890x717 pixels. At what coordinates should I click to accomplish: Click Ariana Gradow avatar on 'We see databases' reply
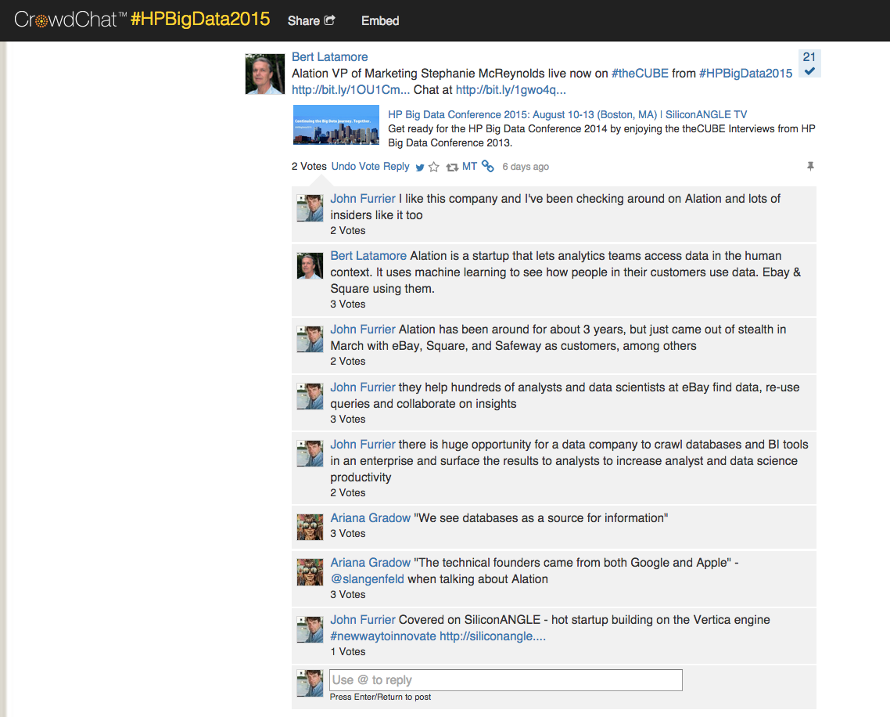tap(310, 528)
